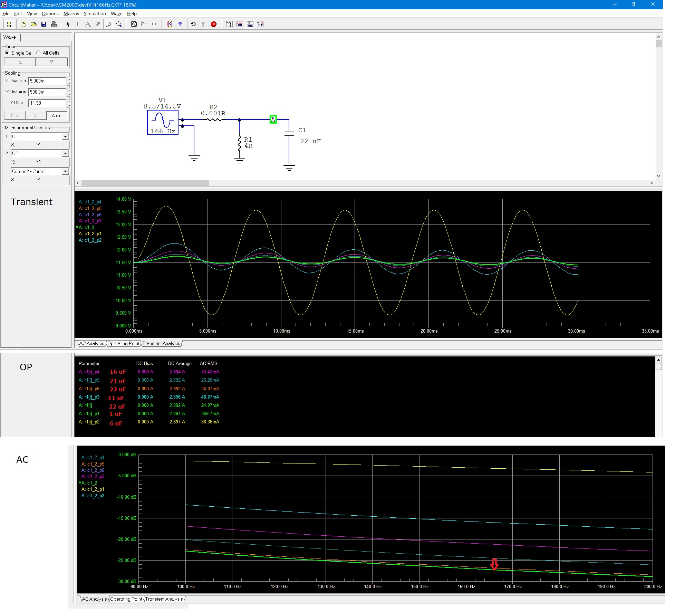Click the red Stop simulation icon
685x612 pixels.
(x=214, y=24)
